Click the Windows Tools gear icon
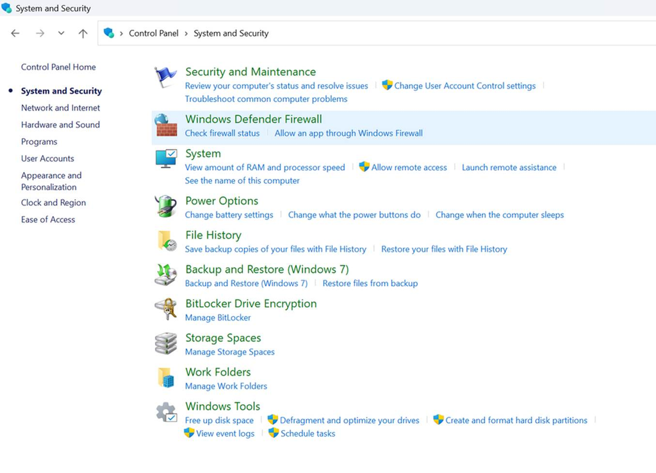 click(166, 412)
